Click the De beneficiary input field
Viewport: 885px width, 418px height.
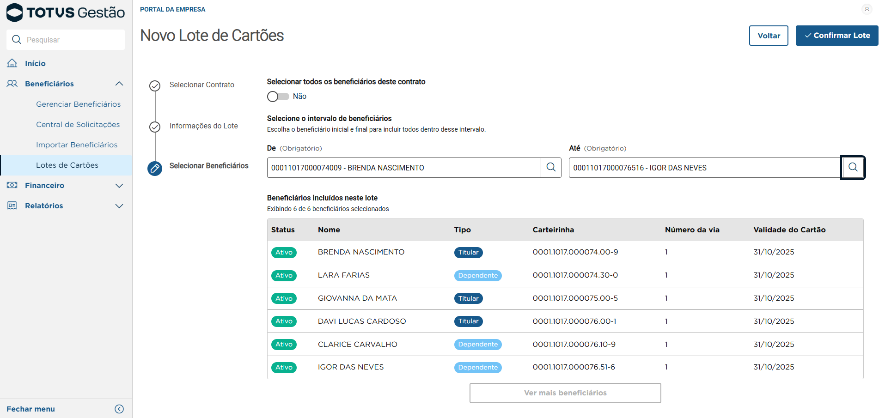(404, 168)
